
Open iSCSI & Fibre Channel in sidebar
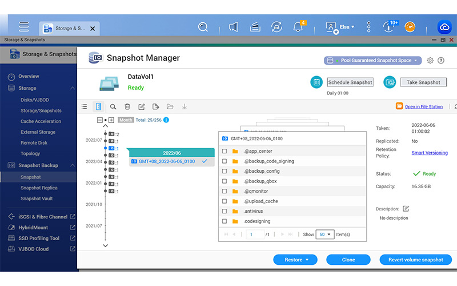(42, 217)
